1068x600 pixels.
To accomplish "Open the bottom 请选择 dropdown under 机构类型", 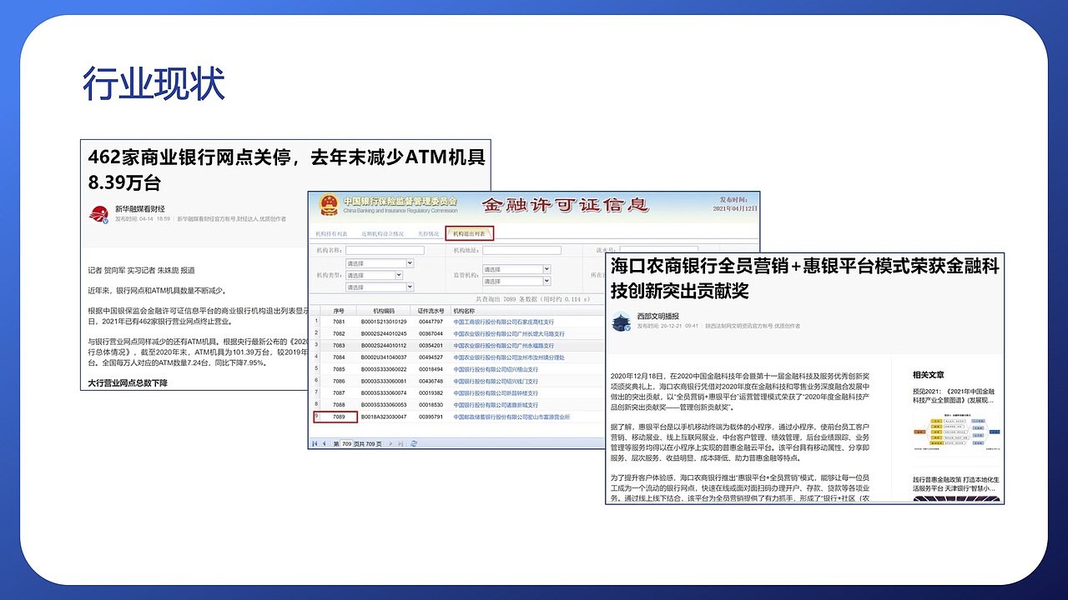I will (378, 285).
